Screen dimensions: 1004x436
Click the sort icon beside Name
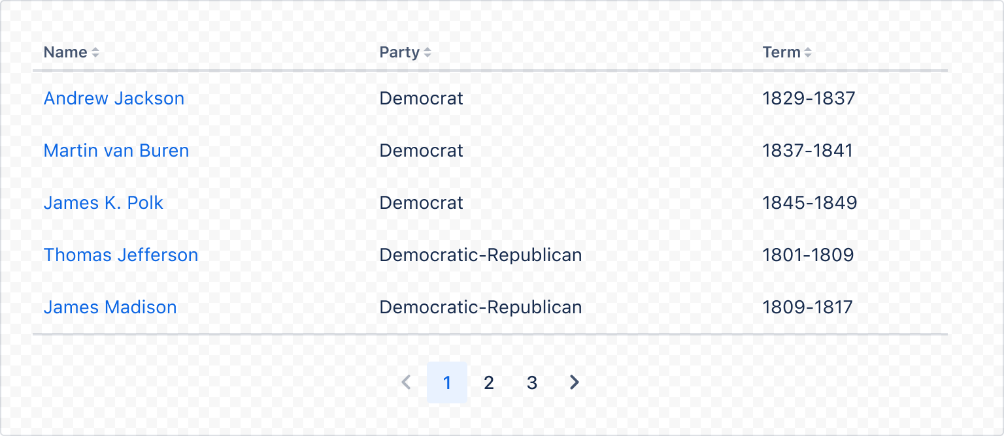click(95, 52)
